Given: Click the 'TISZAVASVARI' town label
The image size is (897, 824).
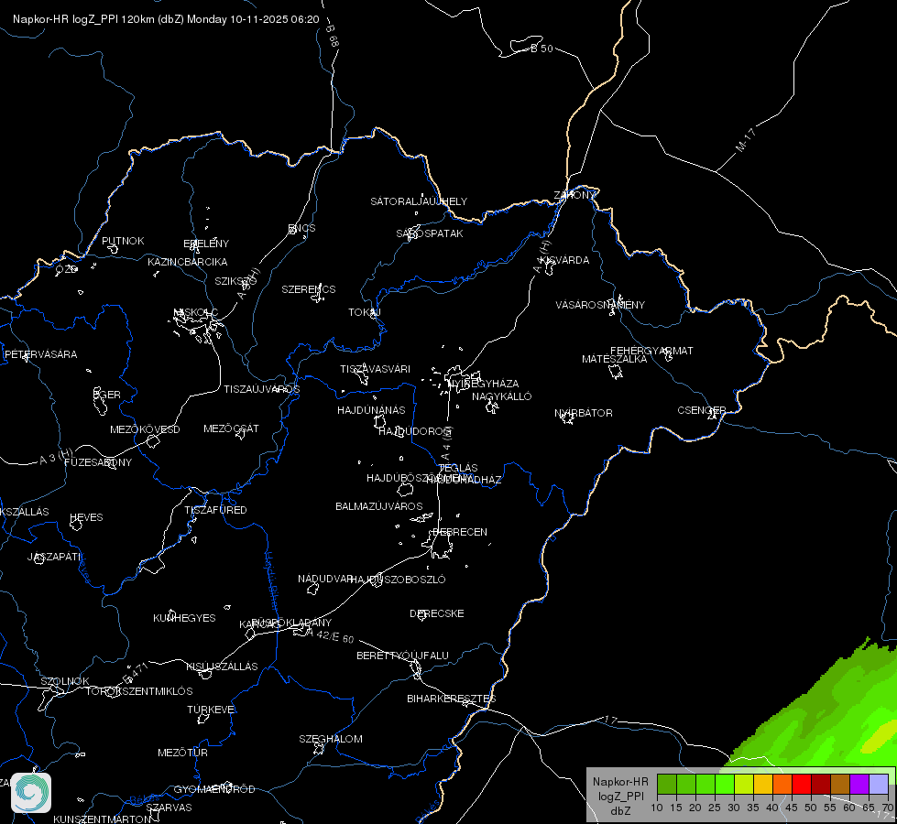Looking at the screenshot, I should 376,369.
